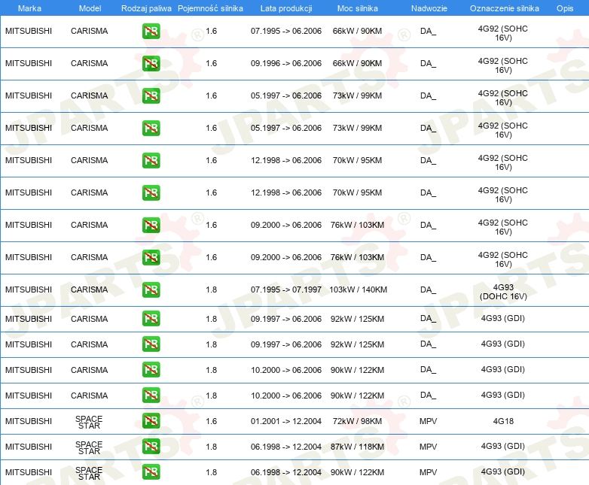This screenshot has width=589, height=485.
Task: Click the Moc silnika column header
Action: pyautogui.click(x=358, y=8)
